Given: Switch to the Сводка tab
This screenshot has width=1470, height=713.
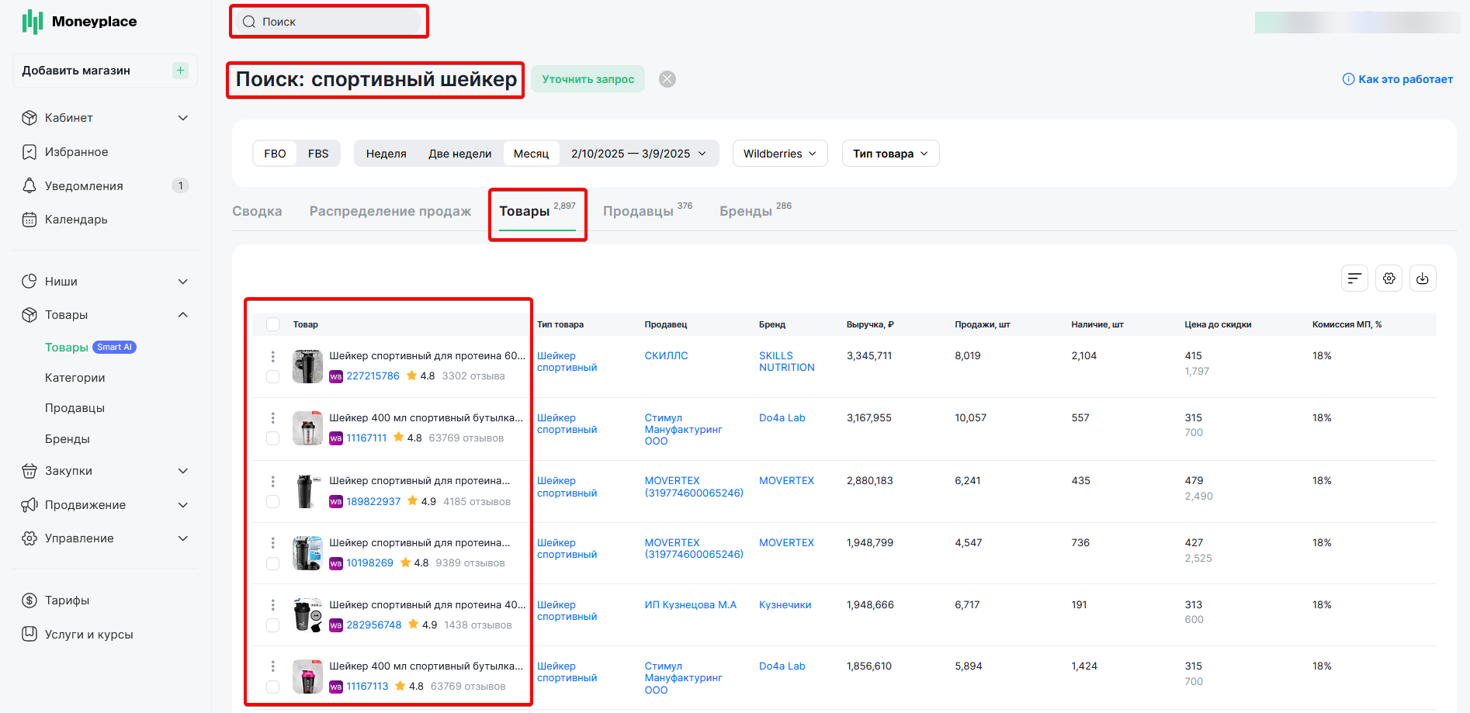Looking at the screenshot, I should click(257, 211).
